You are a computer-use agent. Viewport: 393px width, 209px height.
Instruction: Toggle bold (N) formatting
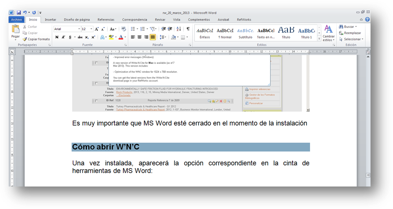point(57,37)
